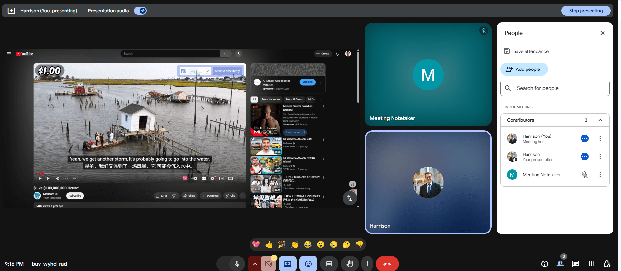Click the Add people button
This screenshot has width=621, height=271.
click(524, 69)
